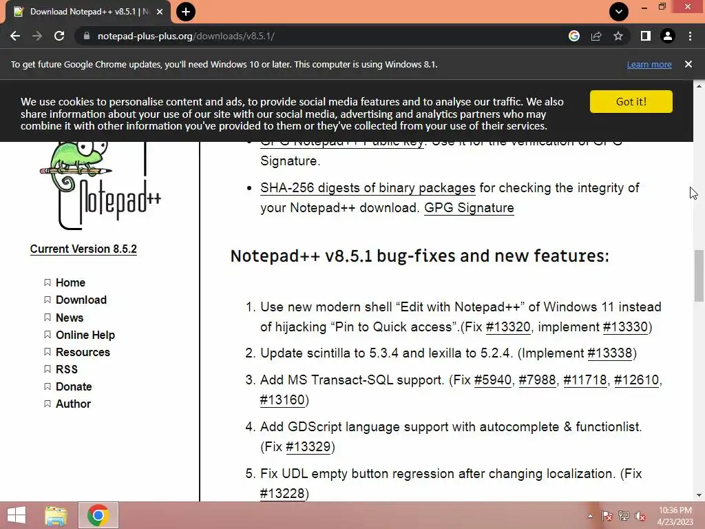Open the Current Version 8.5.2 link

point(83,249)
